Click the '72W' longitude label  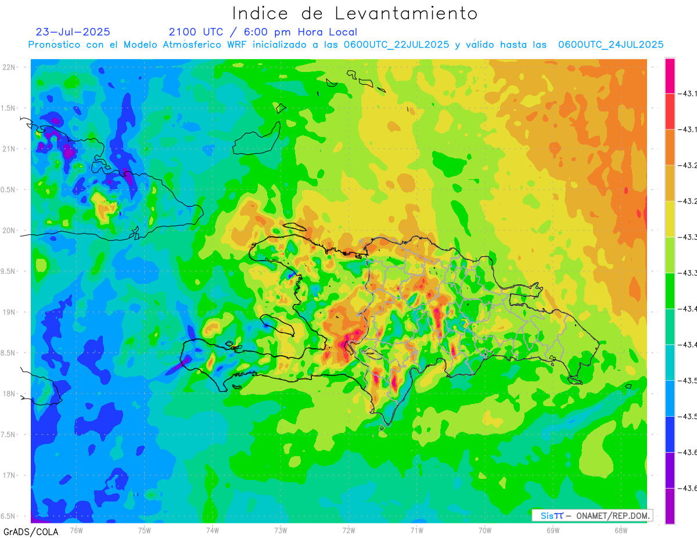(x=348, y=530)
